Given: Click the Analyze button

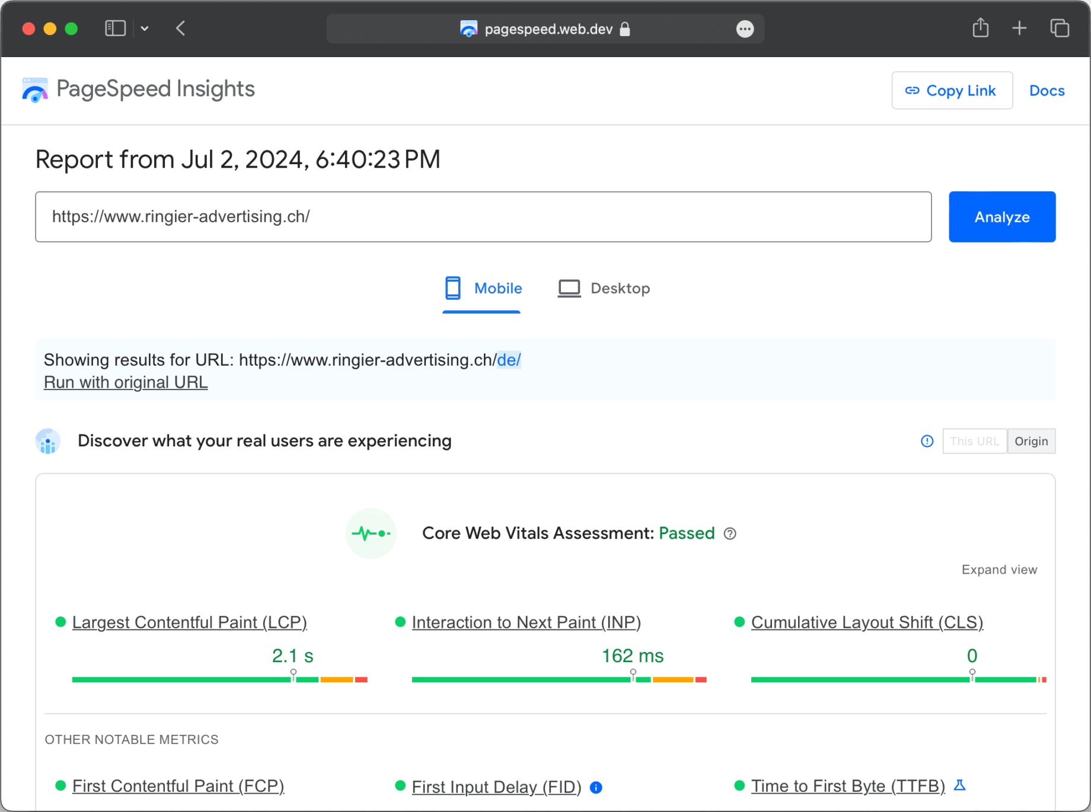Looking at the screenshot, I should tap(1001, 217).
